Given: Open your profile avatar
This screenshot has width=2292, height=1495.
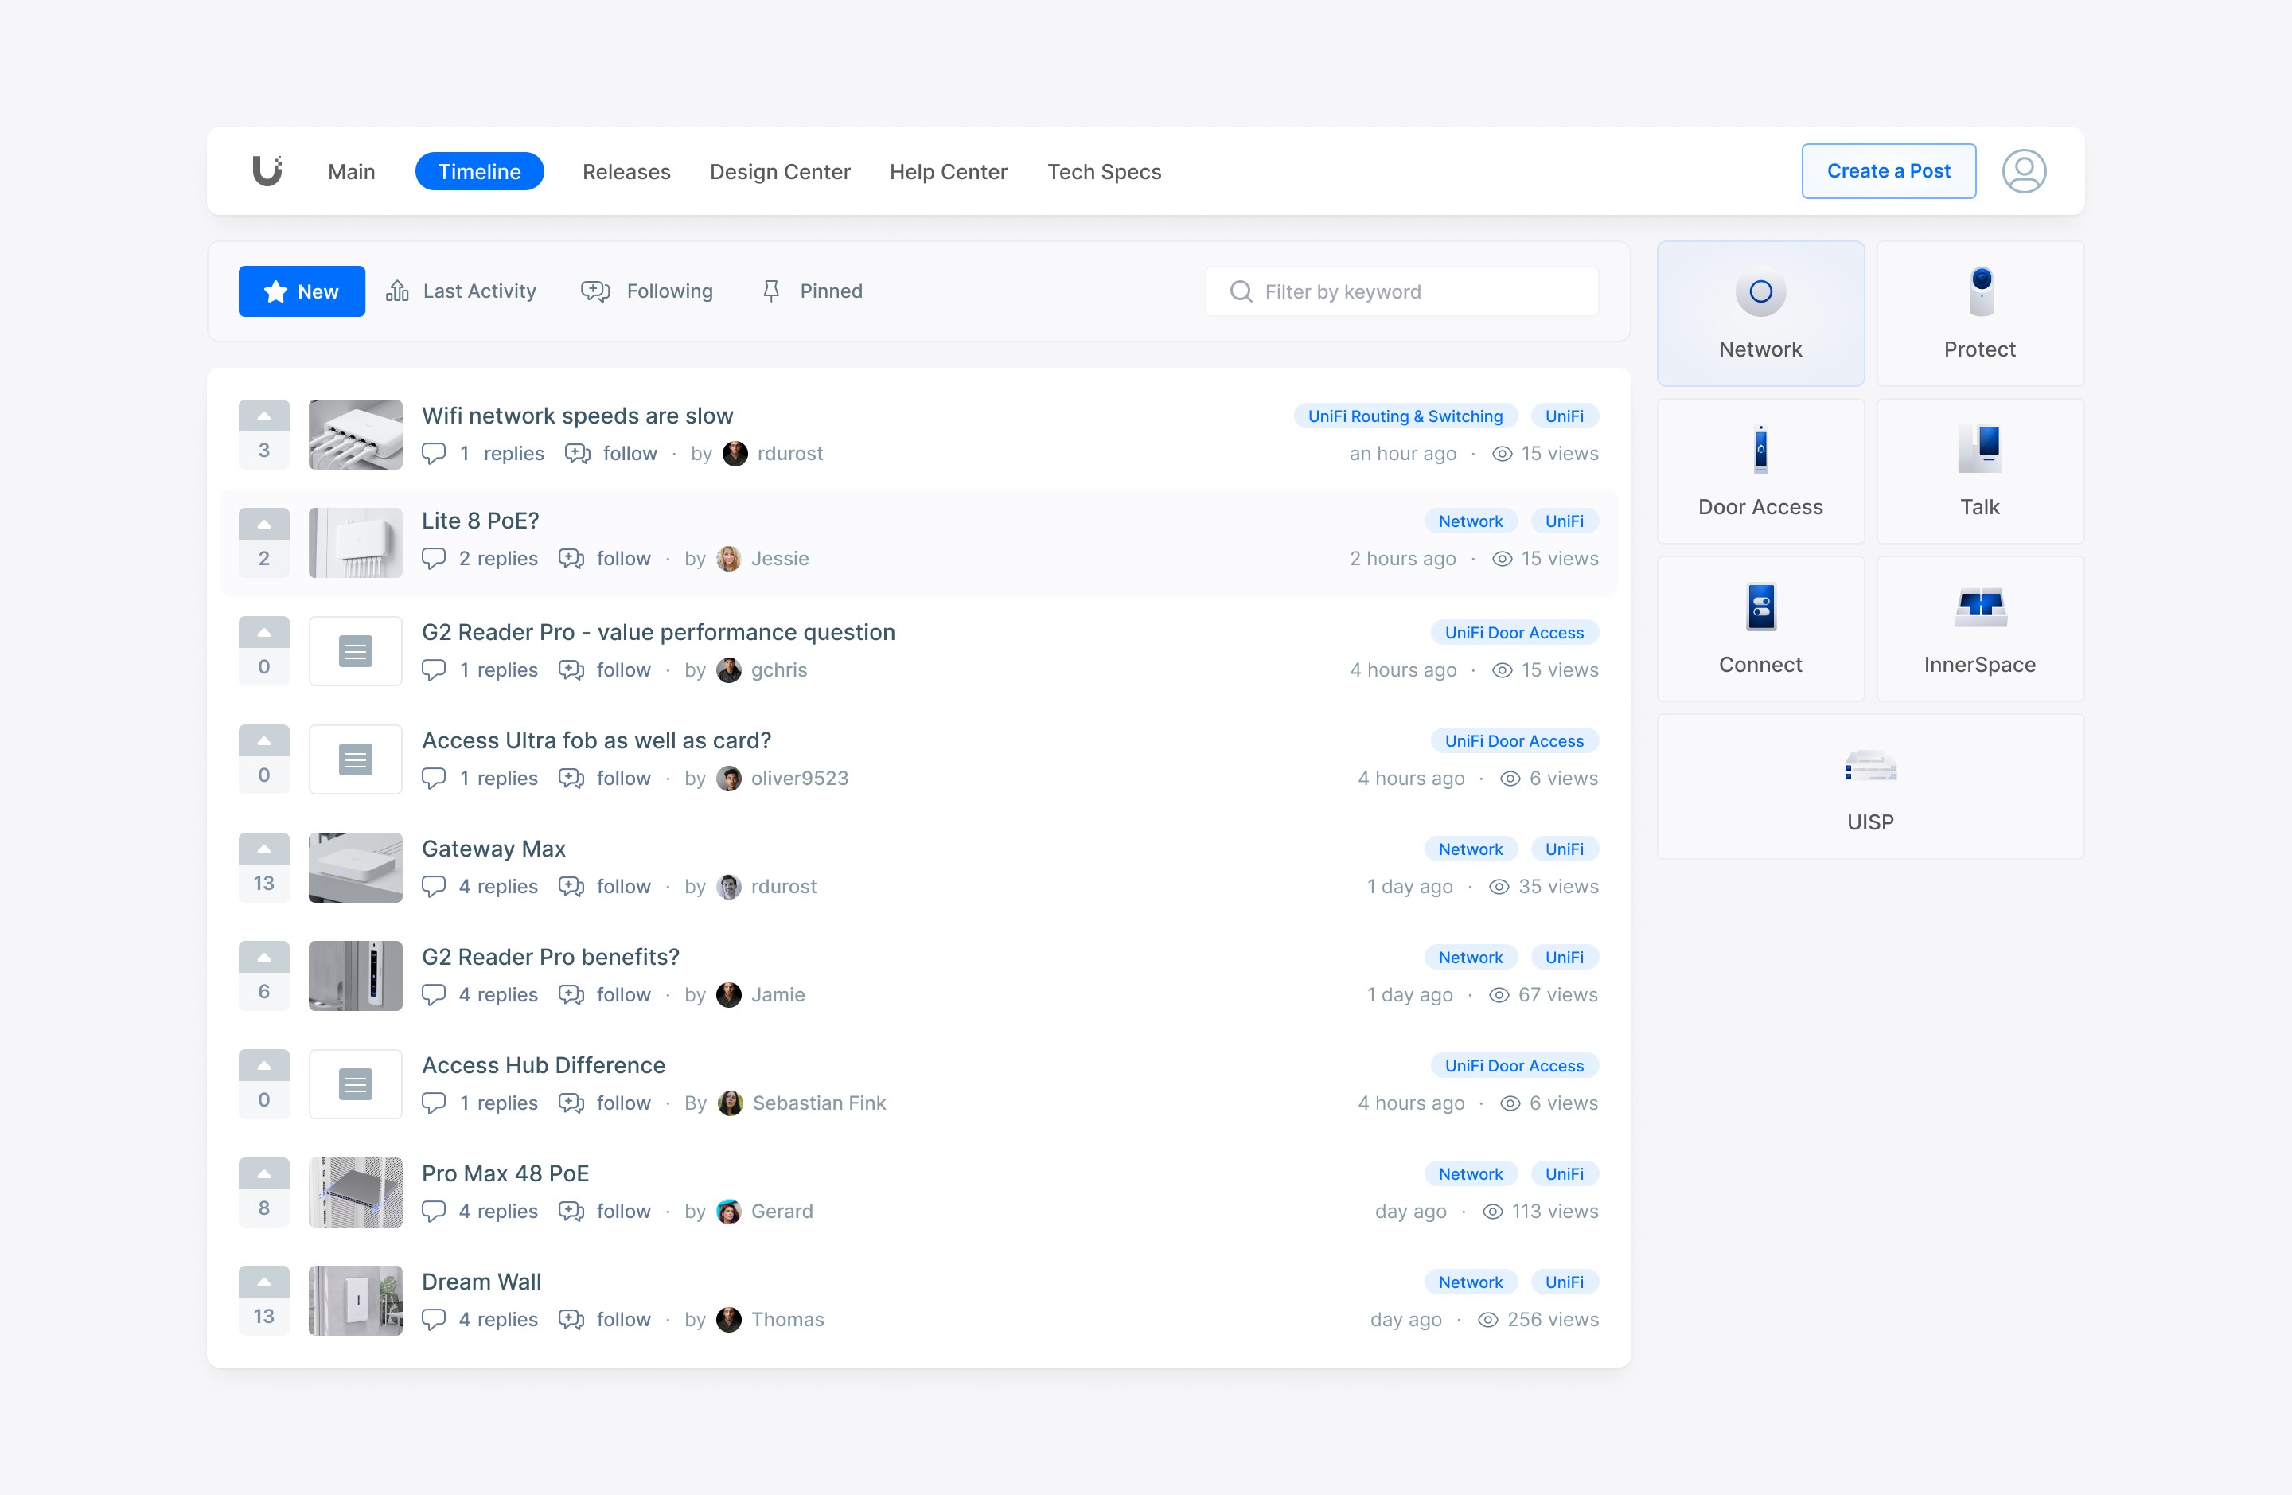Looking at the screenshot, I should (x=2025, y=170).
